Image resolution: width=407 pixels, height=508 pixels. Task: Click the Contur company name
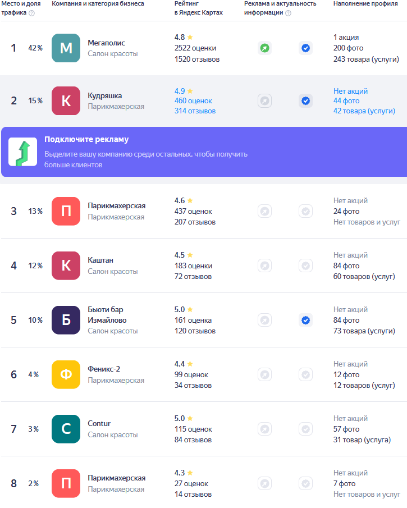click(x=99, y=423)
